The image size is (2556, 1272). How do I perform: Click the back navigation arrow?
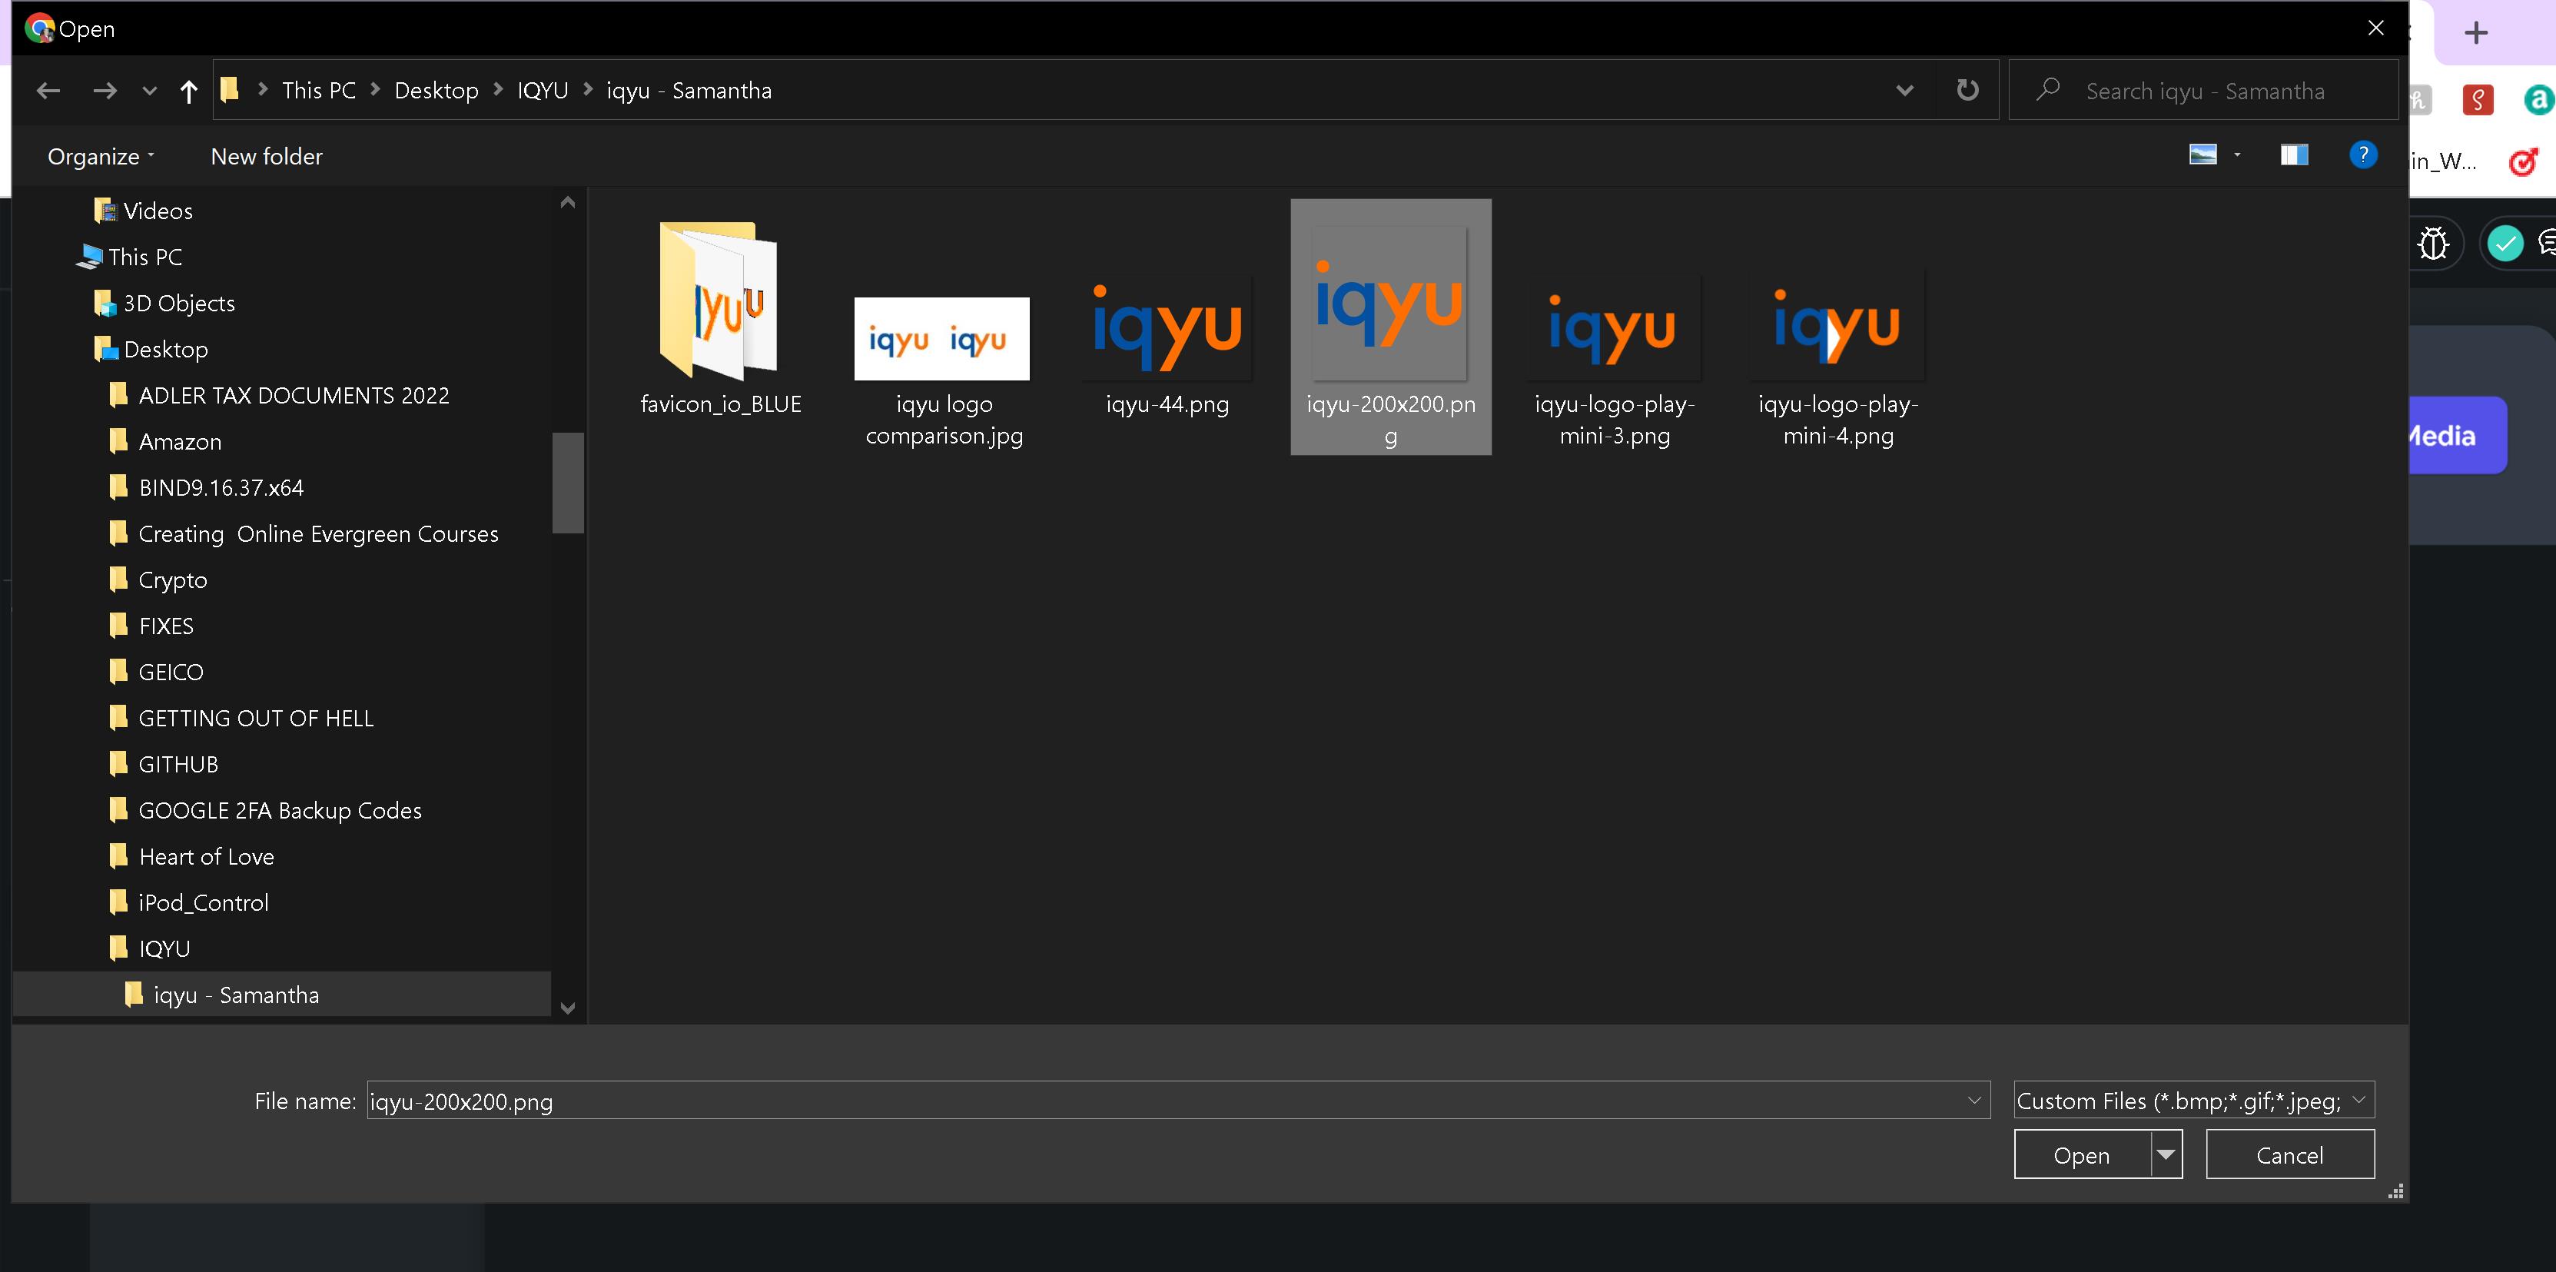(48, 89)
